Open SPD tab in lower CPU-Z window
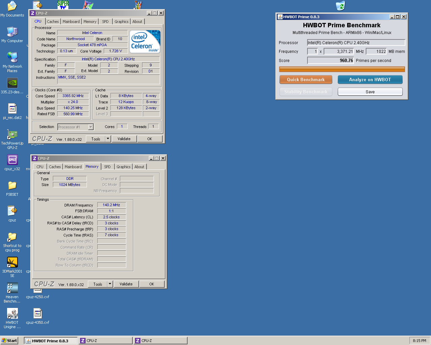The image size is (431, 345). [x=107, y=167]
